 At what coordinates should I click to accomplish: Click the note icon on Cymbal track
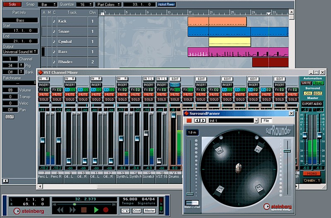54,41
